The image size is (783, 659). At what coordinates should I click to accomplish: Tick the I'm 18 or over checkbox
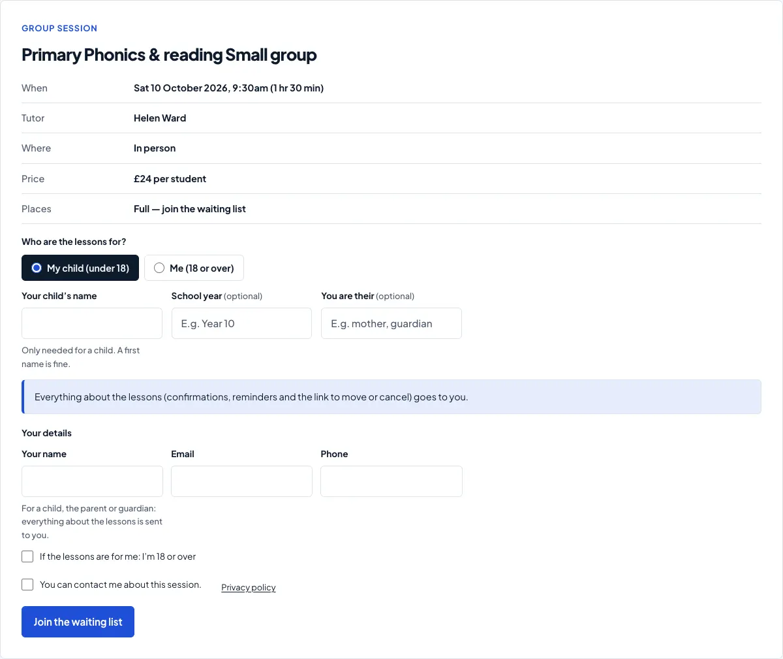pyautogui.click(x=27, y=556)
